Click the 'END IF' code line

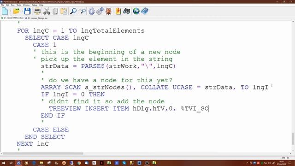(53, 116)
